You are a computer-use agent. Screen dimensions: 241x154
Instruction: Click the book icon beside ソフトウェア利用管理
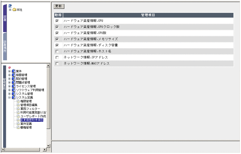[13, 90]
